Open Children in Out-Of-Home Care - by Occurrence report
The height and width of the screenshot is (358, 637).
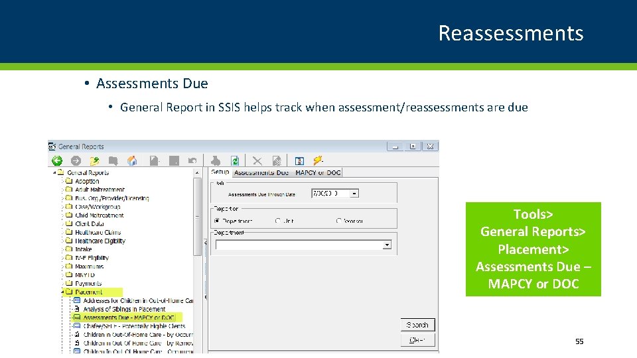(138, 335)
